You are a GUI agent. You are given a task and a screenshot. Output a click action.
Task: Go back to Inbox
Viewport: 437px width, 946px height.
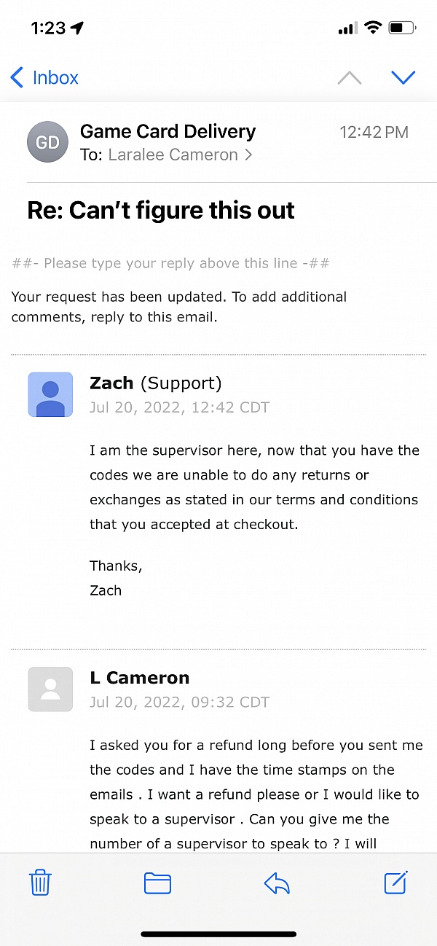(x=45, y=77)
